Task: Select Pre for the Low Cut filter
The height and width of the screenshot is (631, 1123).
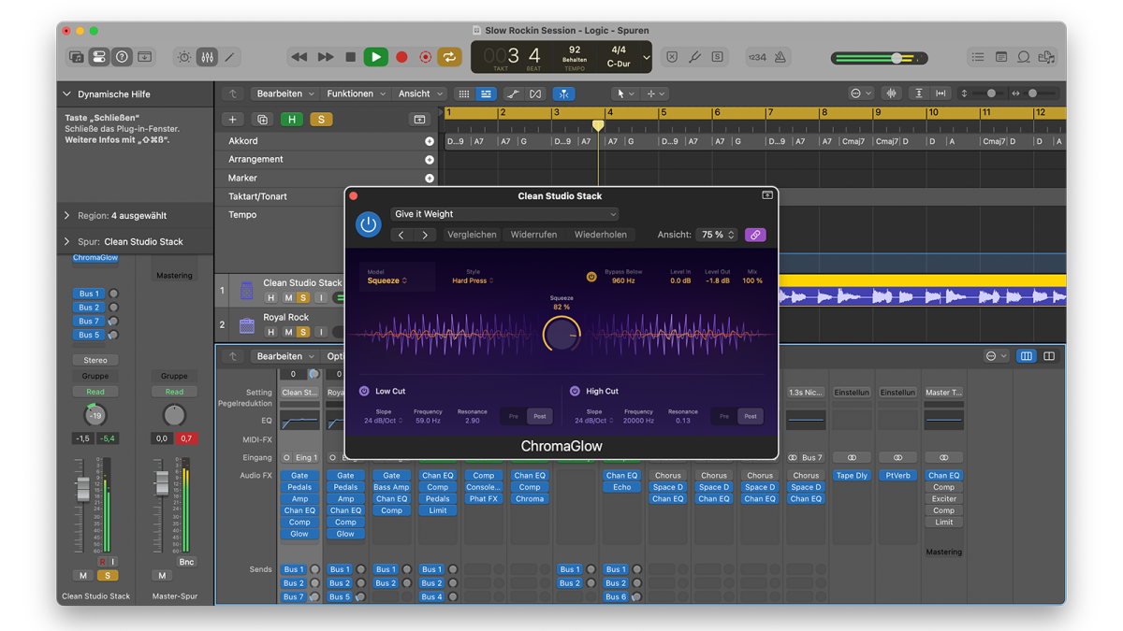Action: click(x=514, y=416)
